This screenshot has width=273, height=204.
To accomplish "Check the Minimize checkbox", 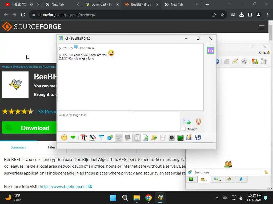I will [x=184, y=129].
